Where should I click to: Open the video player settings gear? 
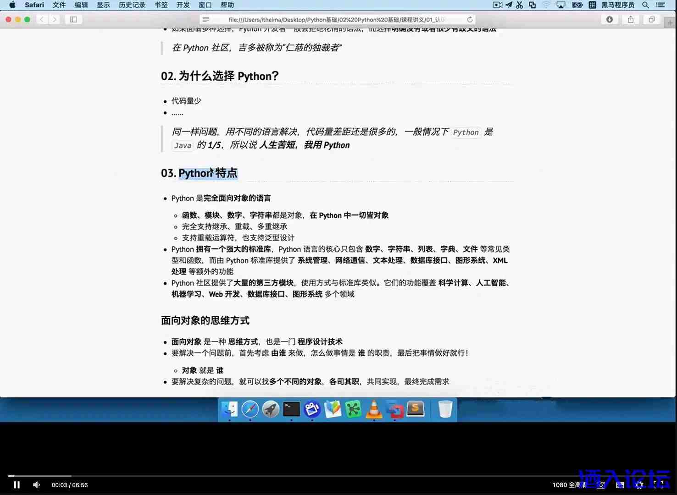click(x=639, y=485)
